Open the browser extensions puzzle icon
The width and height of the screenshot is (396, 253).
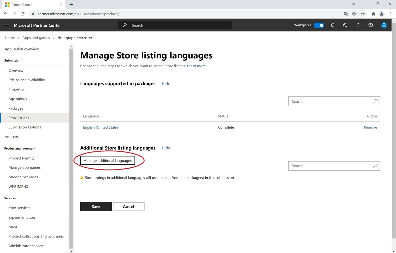click(373, 14)
